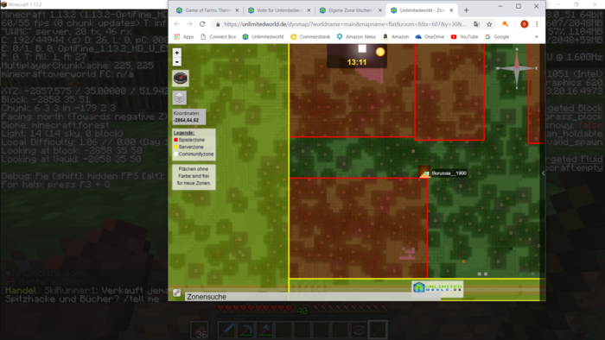The width and height of the screenshot is (605, 340).
Task: Click the link icon beside Zonensuche
Action: [176, 293]
